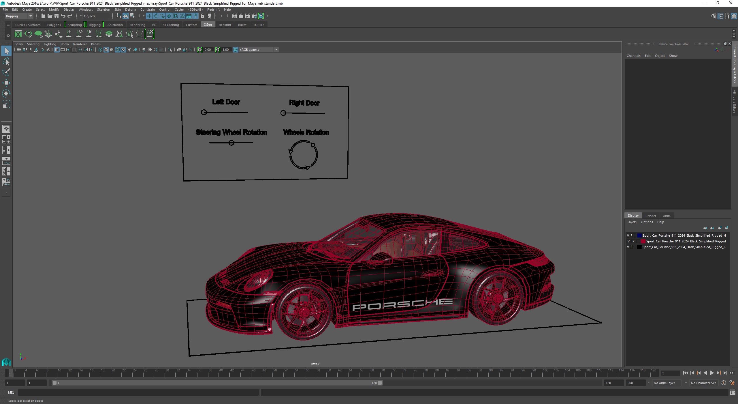Click the status line question mark icon
The height and width of the screenshot is (404, 738).
pyautogui.click(x=195, y=16)
